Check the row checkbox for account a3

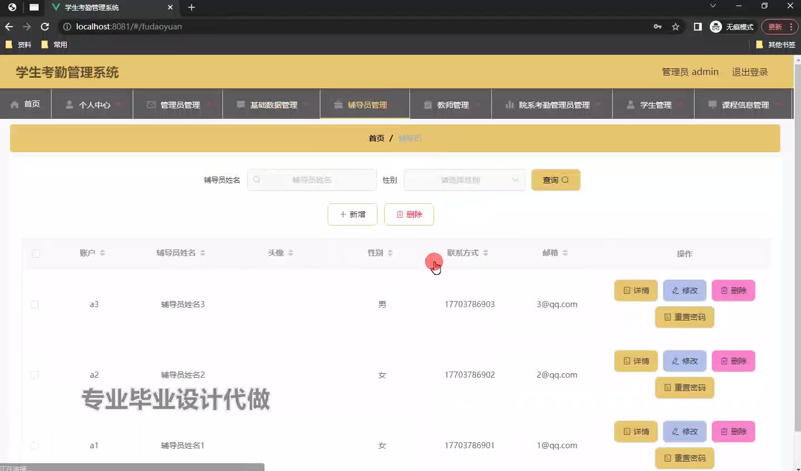tap(34, 304)
